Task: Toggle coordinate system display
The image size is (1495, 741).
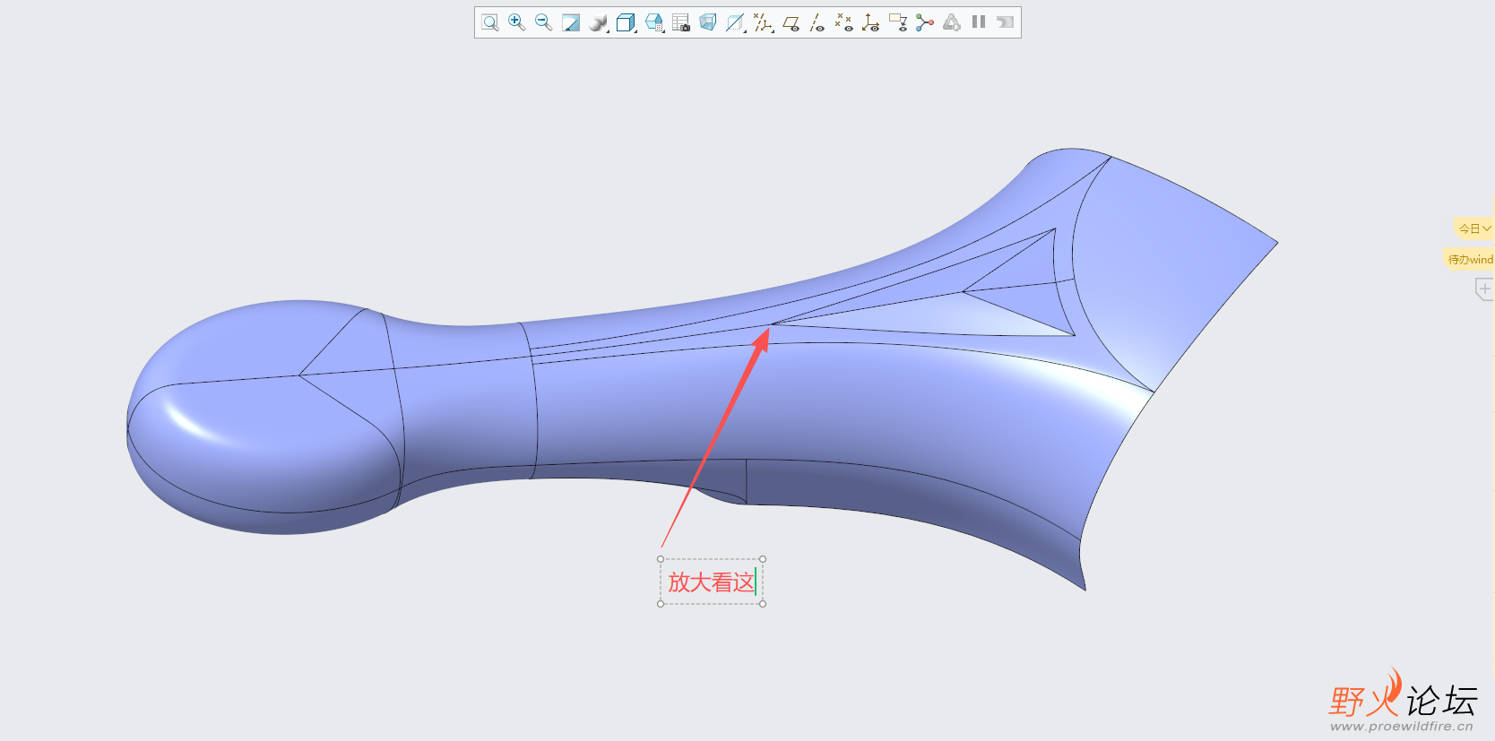Action: coord(870,22)
